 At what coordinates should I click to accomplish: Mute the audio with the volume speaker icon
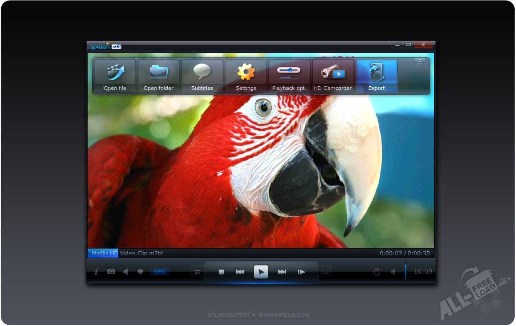pos(394,272)
